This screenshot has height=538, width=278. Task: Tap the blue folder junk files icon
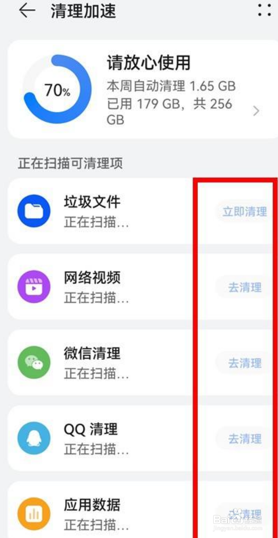tap(34, 211)
